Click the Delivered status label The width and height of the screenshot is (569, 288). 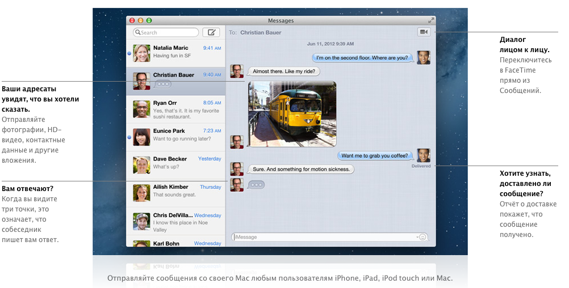[421, 166]
